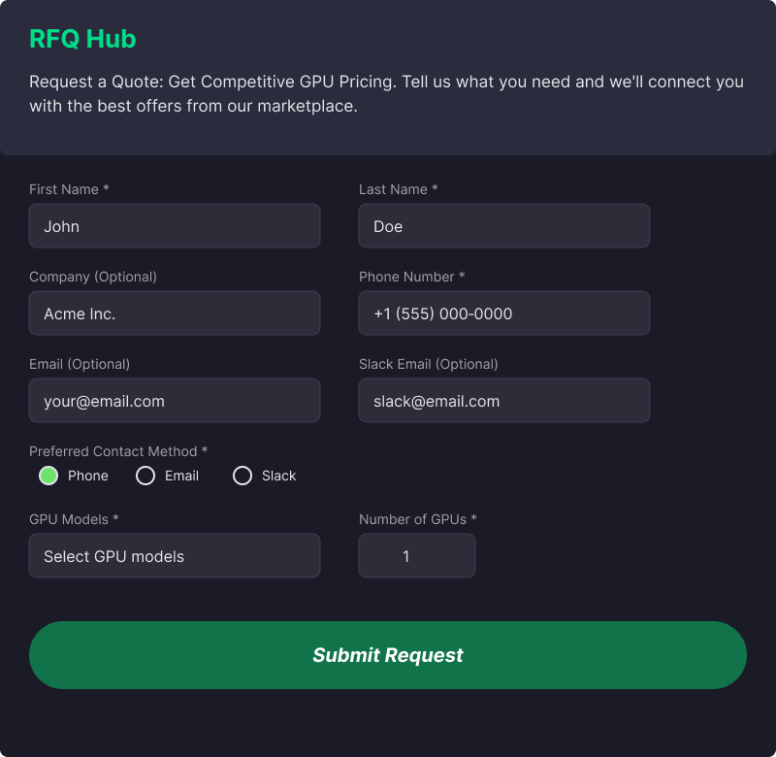Click the Submit Request button

tap(388, 655)
